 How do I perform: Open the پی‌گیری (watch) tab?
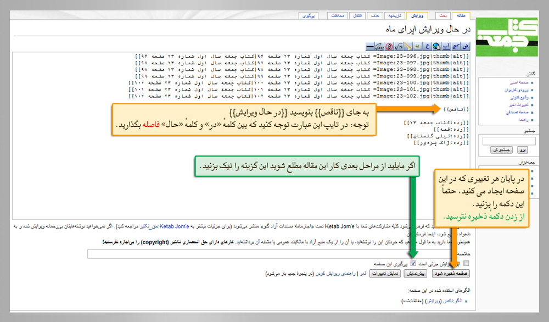[309, 16]
